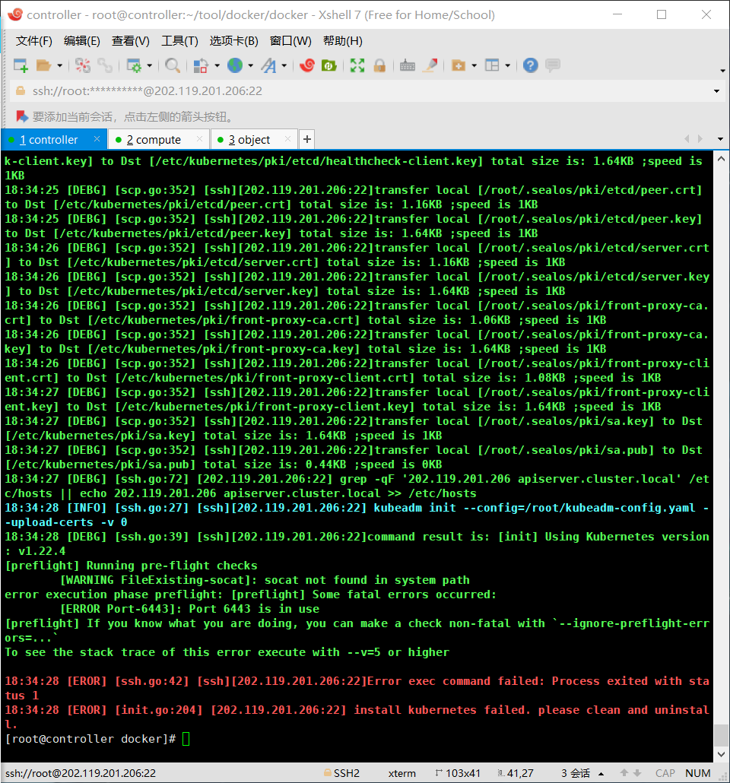The width and height of the screenshot is (730, 783).
Task: Open the session Properties icon
Action: [x=134, y=65]
